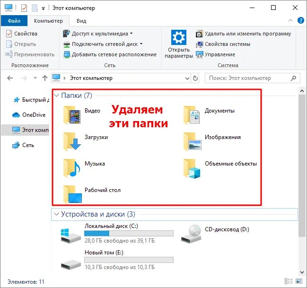This screenshot has width=307, height=288.
Task: Click the '28,0 ГБ свободно из 39,1 ГБ' text
Action: [x=120, y=241]
